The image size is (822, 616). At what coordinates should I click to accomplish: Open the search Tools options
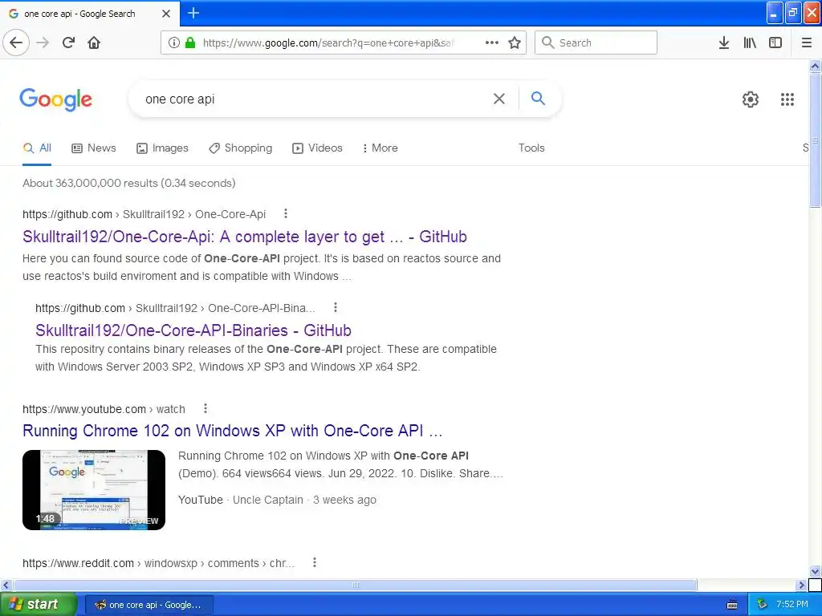click(x=531, y=148)
